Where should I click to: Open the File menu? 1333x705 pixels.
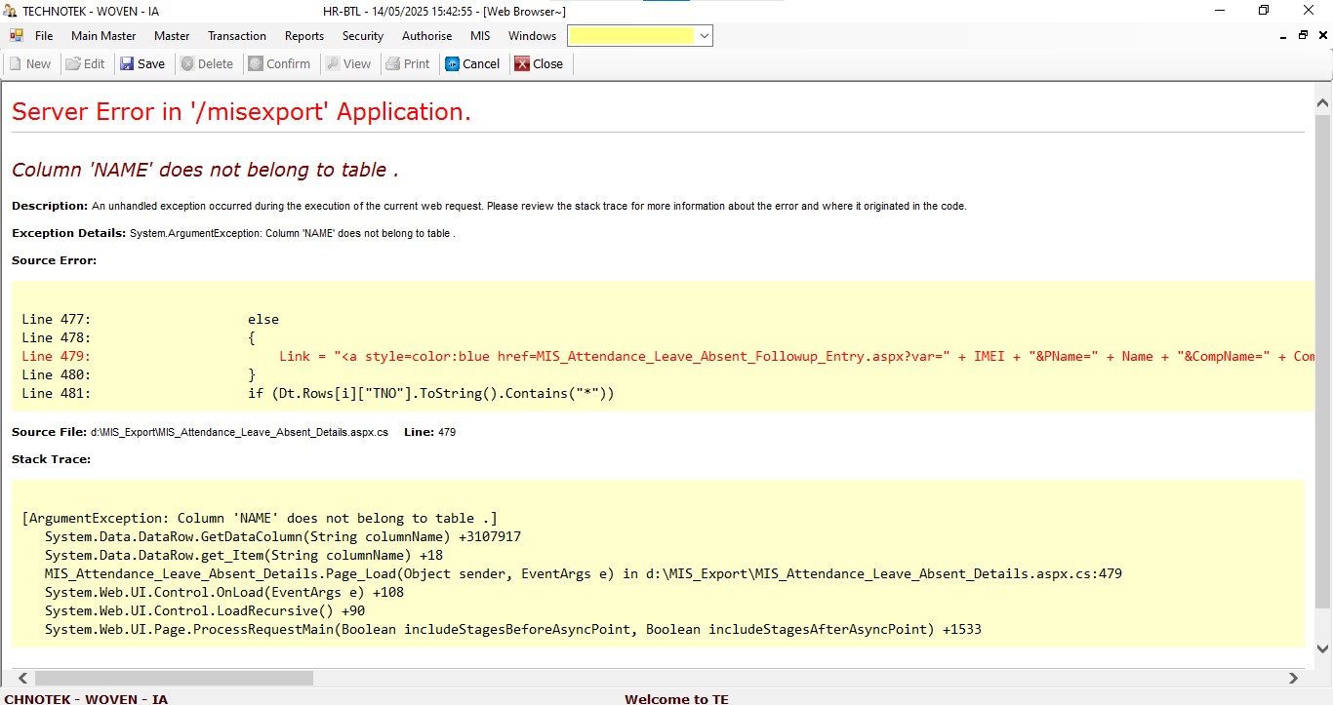pyautogui.click(x=44, y=36)
